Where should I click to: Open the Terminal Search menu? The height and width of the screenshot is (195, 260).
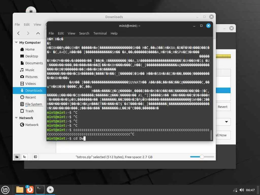click(84, 33)
